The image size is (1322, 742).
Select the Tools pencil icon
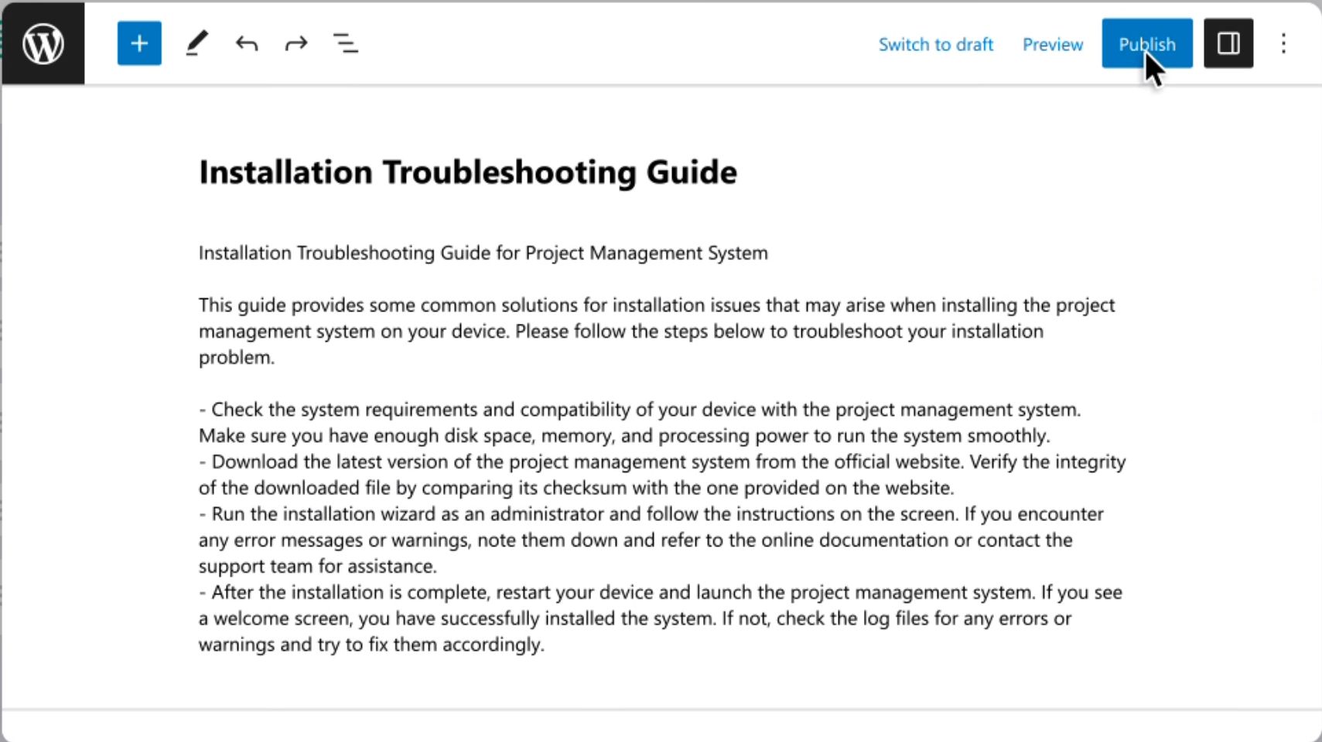click(x=197, y=43)
